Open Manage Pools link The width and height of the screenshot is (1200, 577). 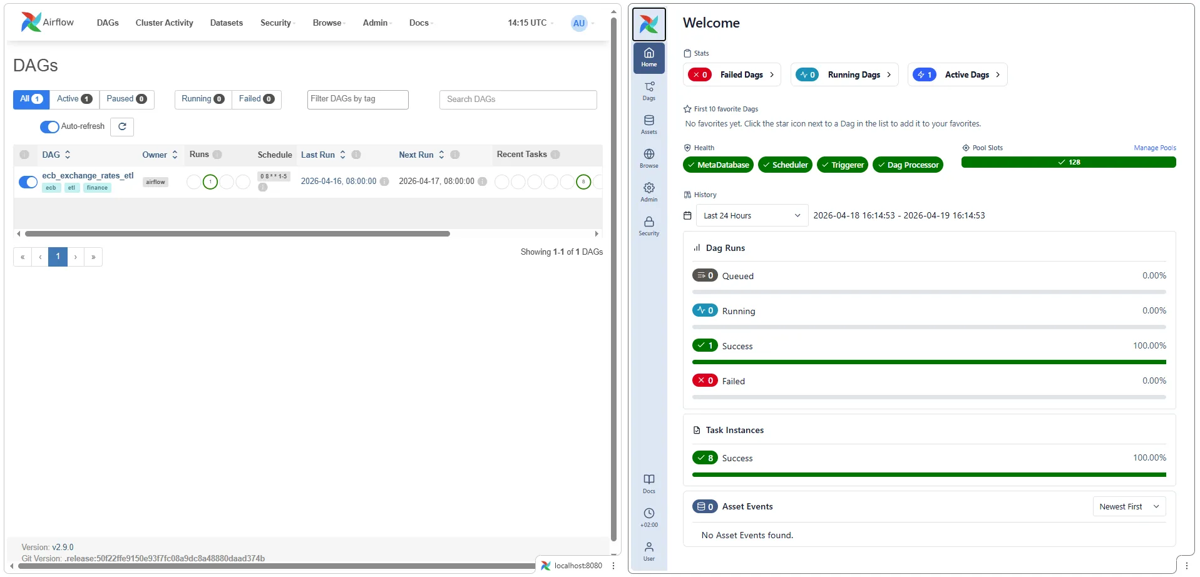pos(1154,148)
